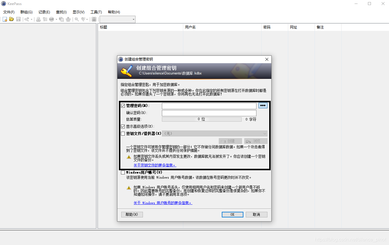Click the Show entries toolbar icon
Viewport: 389px width, 245px height.
coord(83,19)
